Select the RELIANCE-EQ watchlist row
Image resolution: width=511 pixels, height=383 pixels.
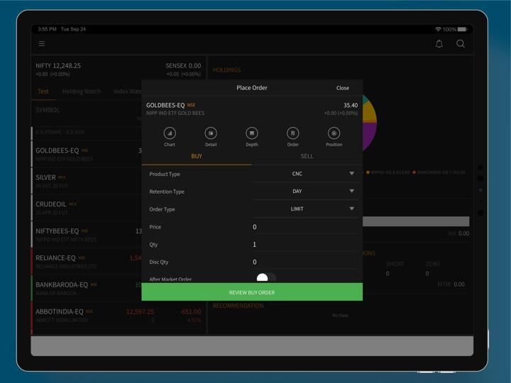(x=87, y=262)
